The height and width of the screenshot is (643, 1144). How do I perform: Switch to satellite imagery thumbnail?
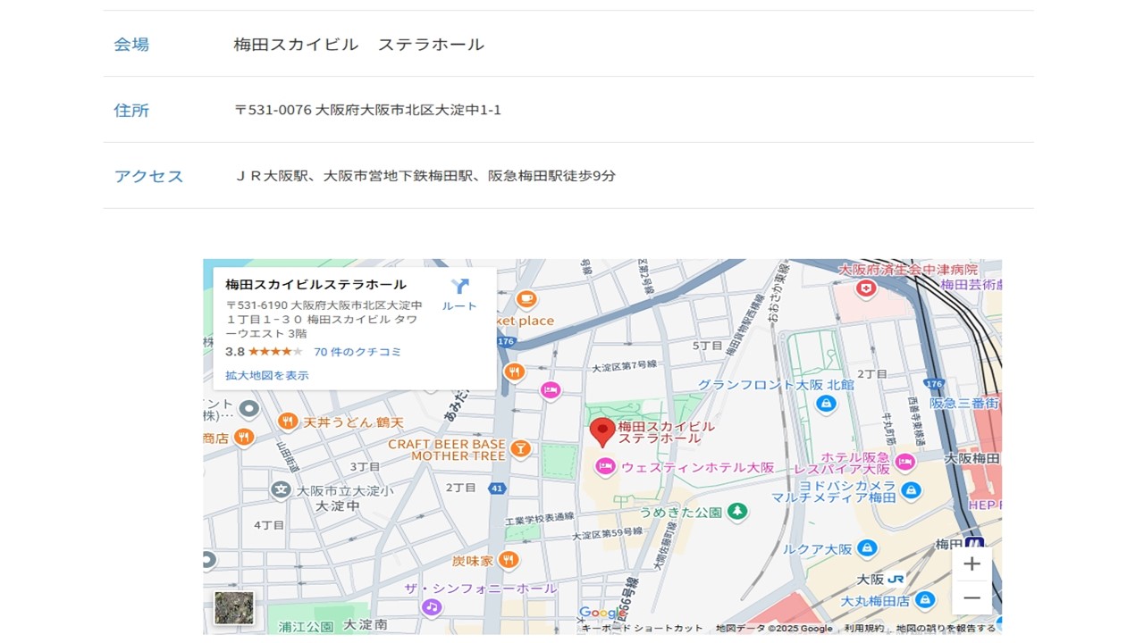[x=234, y=607]
